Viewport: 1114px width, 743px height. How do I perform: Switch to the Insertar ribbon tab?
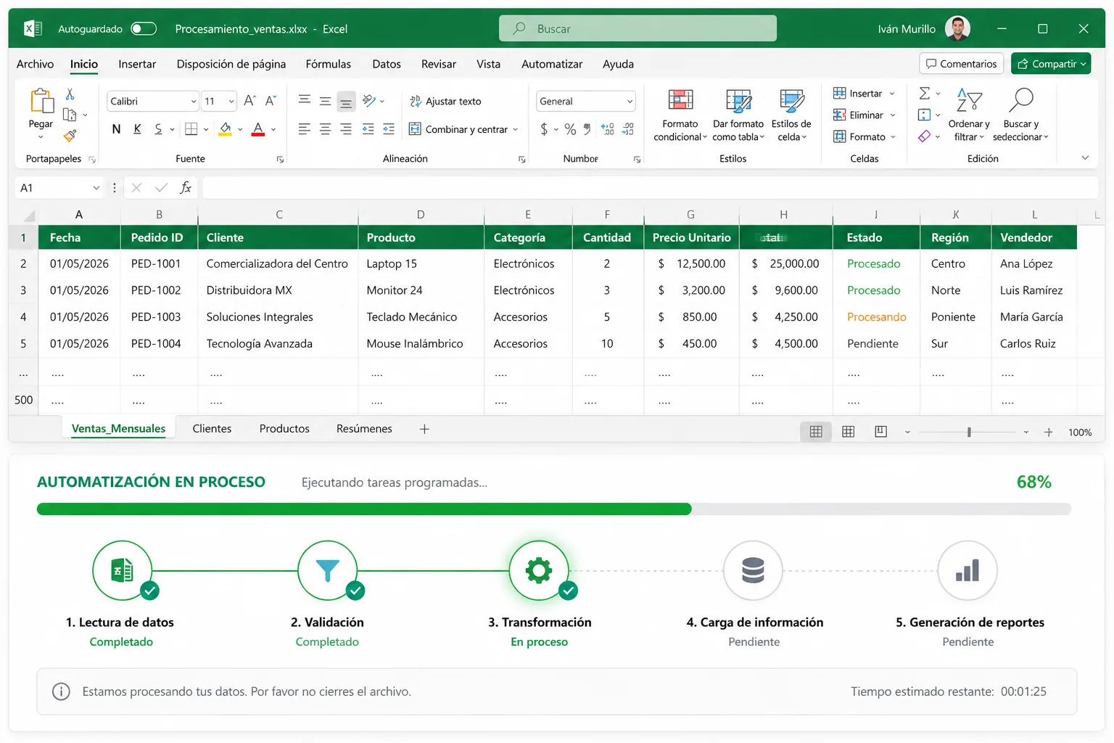pyautogui.click(x=137, y=64)
